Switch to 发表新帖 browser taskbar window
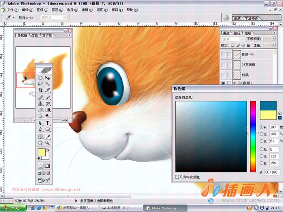283x212 pixels. tap(77, 208)
